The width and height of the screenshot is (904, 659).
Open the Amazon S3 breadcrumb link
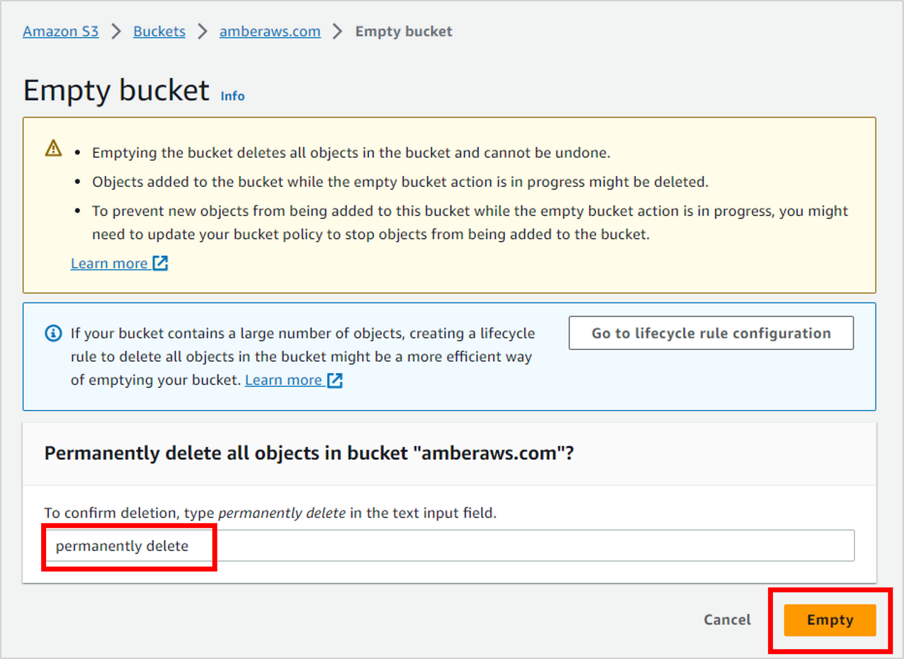(61, 31)
